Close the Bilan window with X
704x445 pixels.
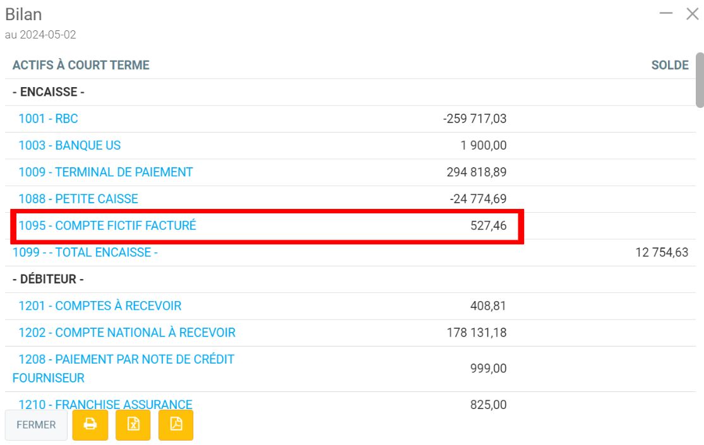[692, 14]
